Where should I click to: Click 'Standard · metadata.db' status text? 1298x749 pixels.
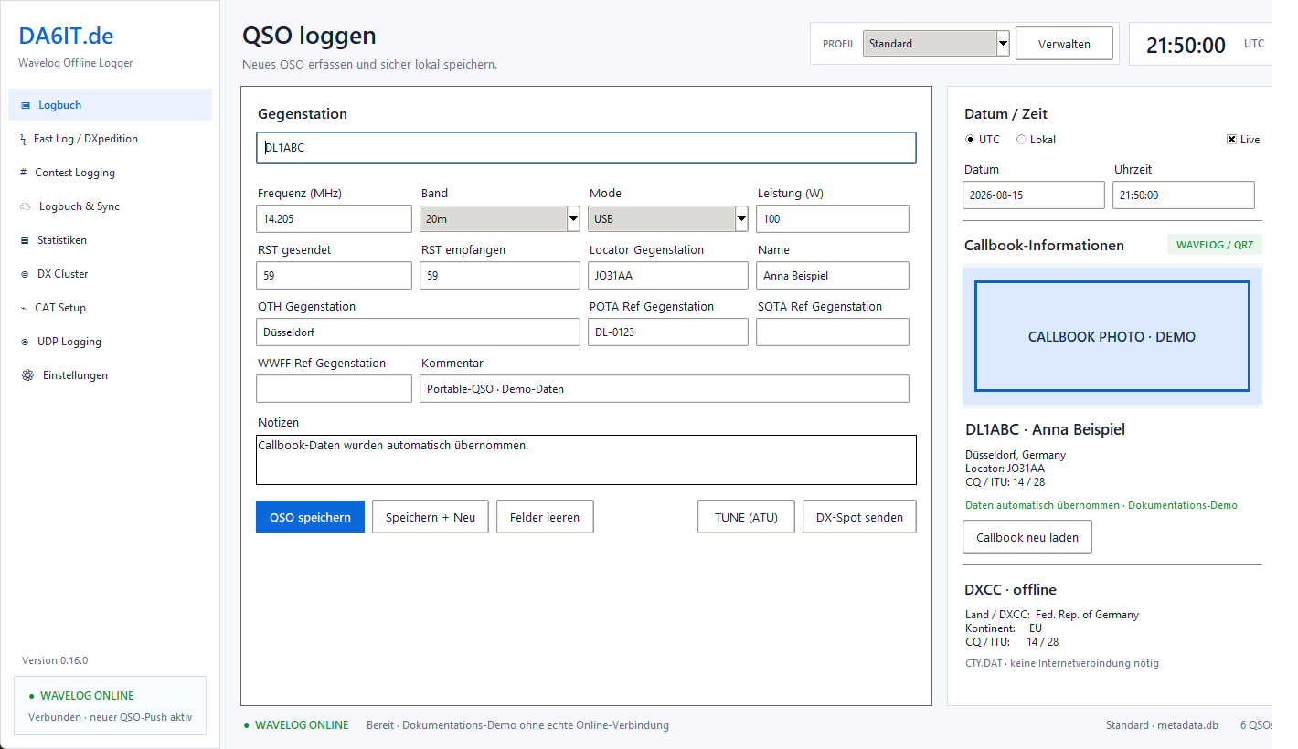(1162, 725)
